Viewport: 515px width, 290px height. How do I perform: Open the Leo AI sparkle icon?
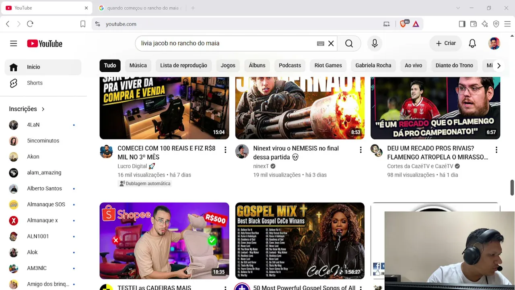point(485,24)
